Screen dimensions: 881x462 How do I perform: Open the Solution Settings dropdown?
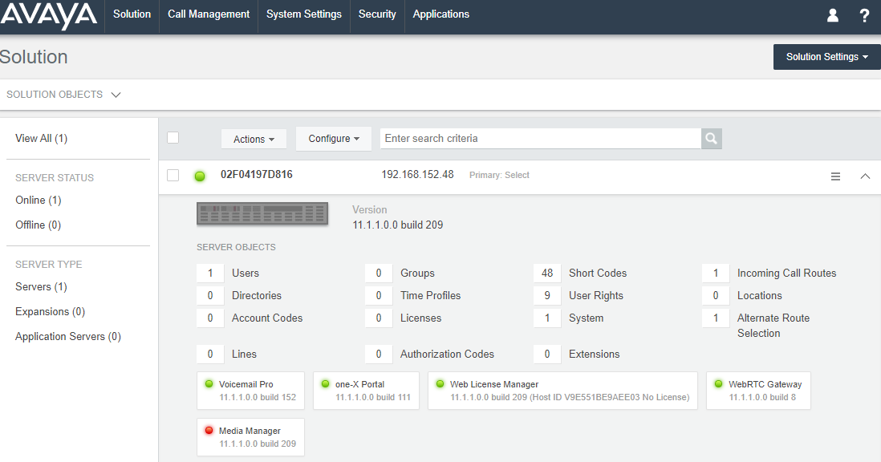point(827,57)
